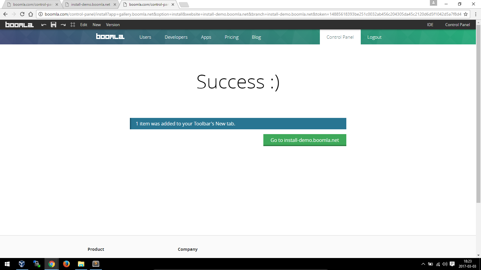Click the grid frame icon in toolbar
481x270 pixels.
[73, 25]
